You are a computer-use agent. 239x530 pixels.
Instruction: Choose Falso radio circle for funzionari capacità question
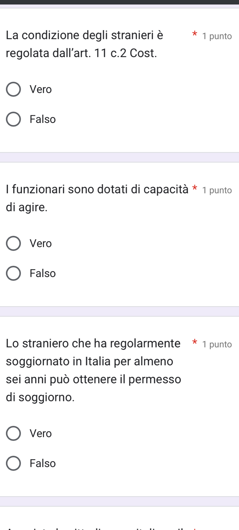13,273
